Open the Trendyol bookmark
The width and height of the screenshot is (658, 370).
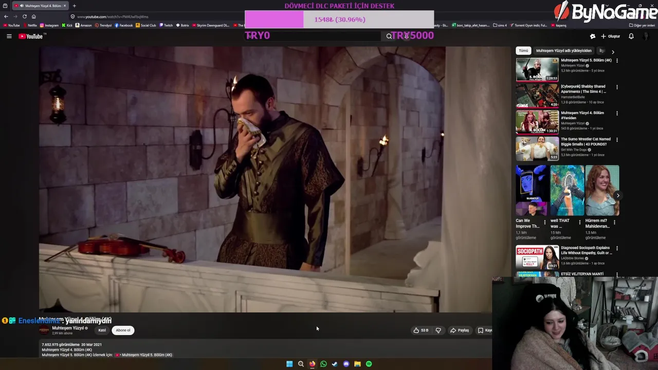[x=103, y=25]
